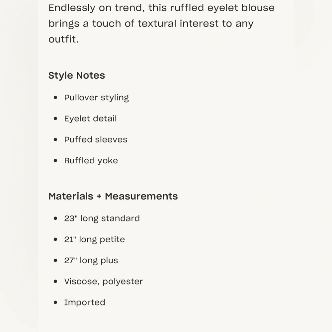Viewport: 332px width, 332px height.
Task: Click the Viscose, polyester material line
Action: coord(104,282)
